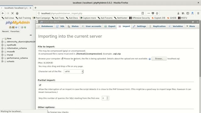The width and height of the screenshot is (201, 113).
Task: Click the log out (exit door) icon
Action: [13, 27]
